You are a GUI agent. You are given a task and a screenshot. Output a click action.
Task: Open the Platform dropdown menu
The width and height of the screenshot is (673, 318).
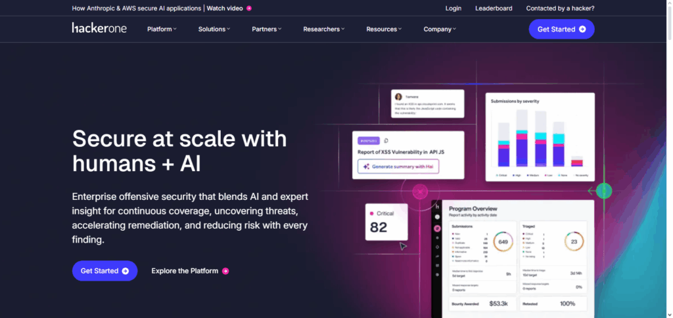[x=162, y=29]
